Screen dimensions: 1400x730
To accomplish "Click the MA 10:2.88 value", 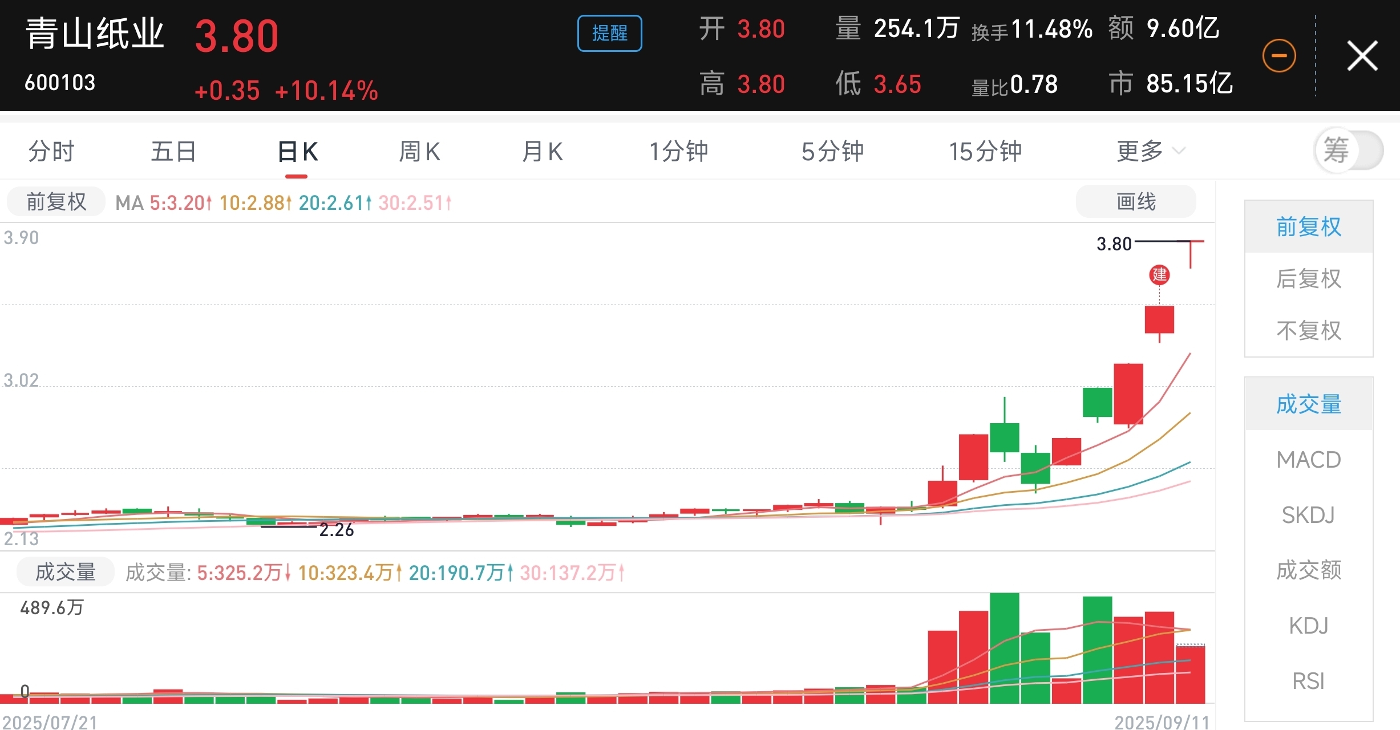I will 256,202.
